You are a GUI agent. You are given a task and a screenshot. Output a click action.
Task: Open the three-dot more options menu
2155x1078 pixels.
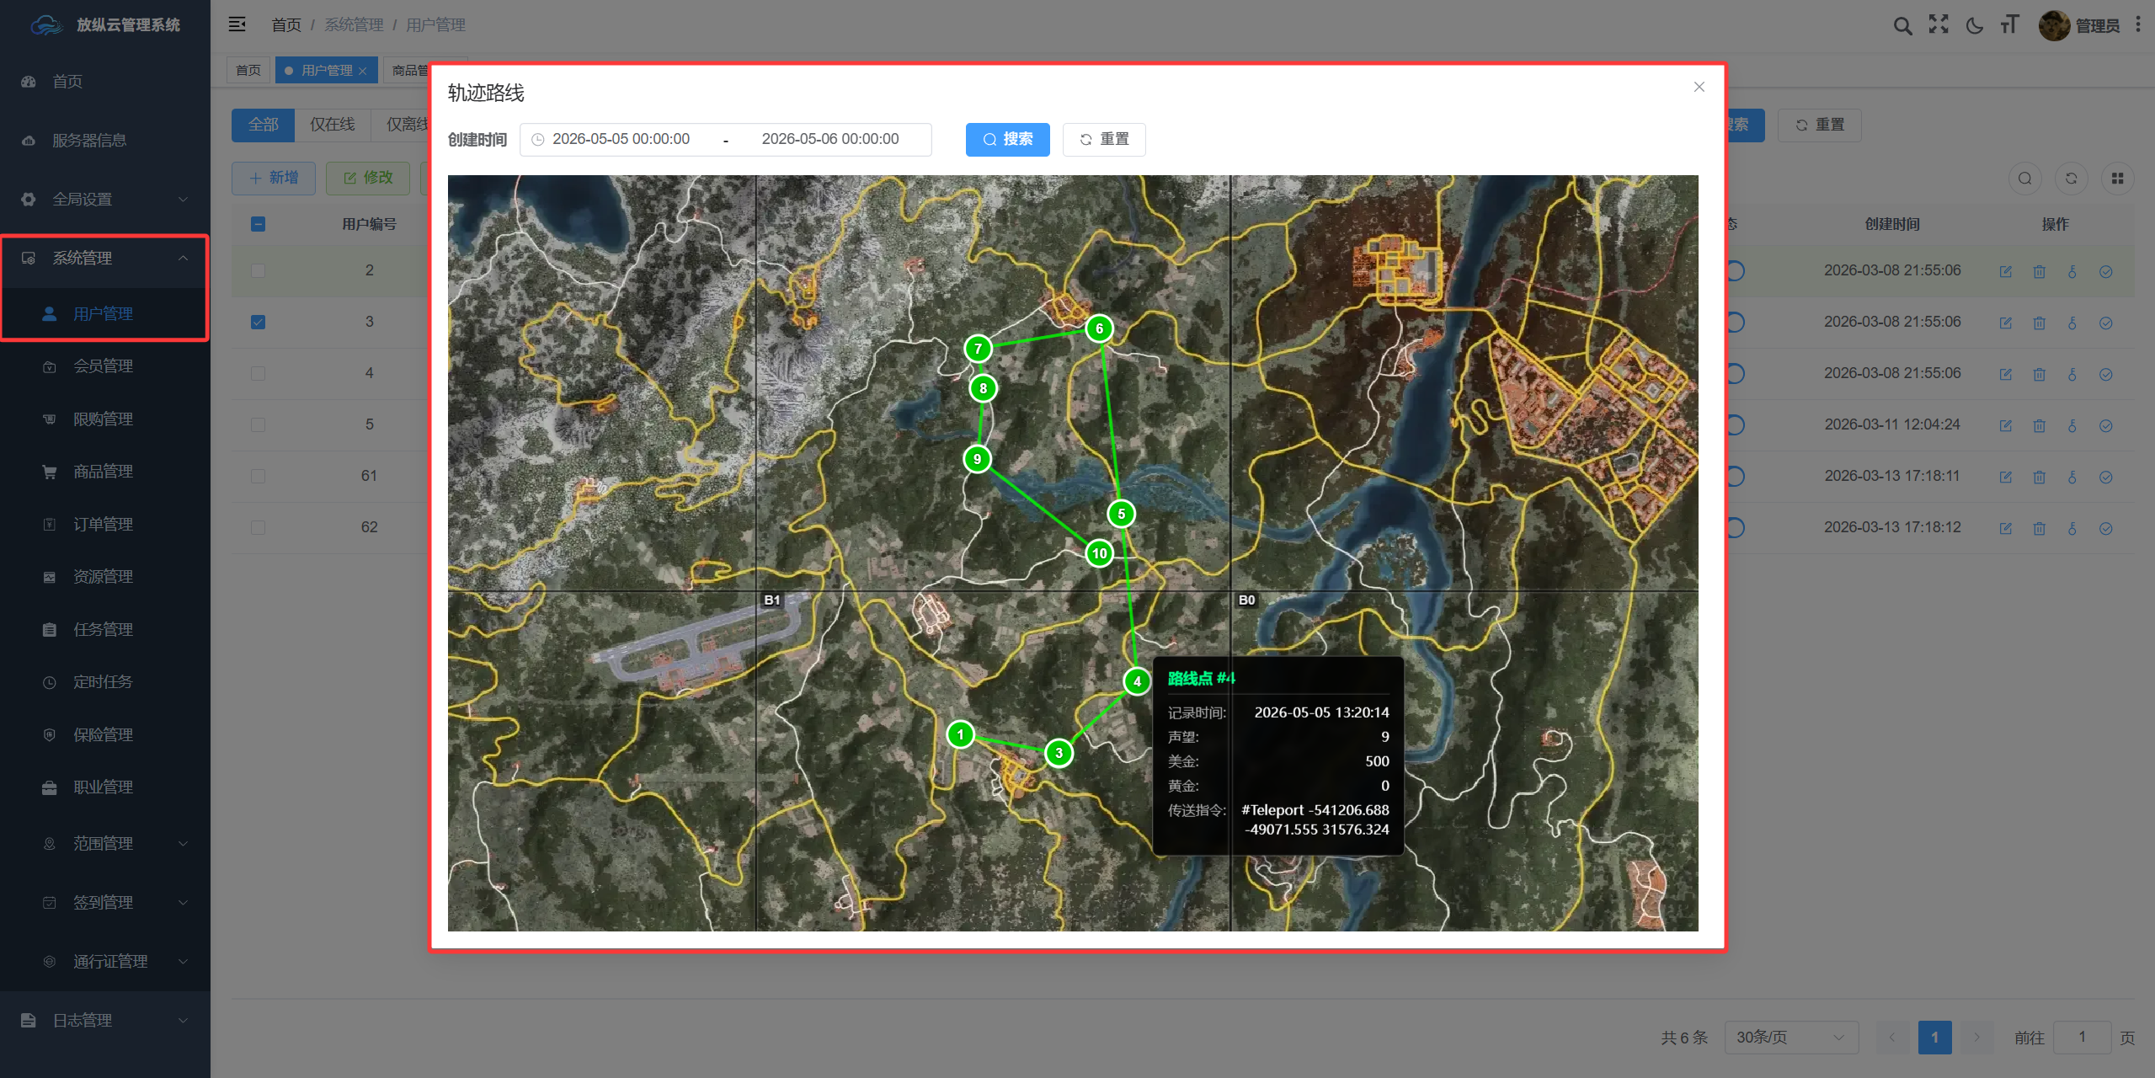[x=2138, y=25]
